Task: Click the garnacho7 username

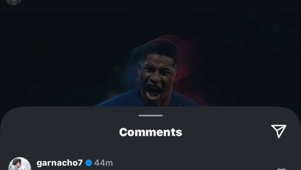Action: [x=60, y=163]
